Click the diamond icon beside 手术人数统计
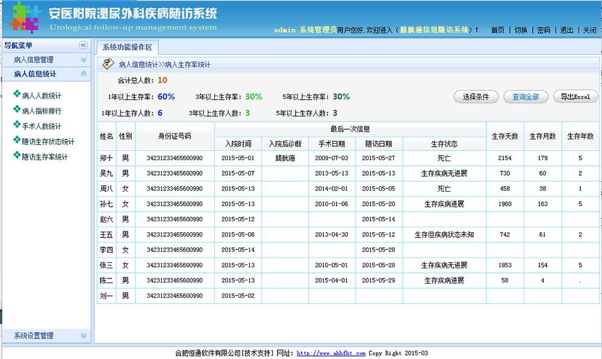Image resolution: width=602 pixels, height=359 pixels. [16, 124]
